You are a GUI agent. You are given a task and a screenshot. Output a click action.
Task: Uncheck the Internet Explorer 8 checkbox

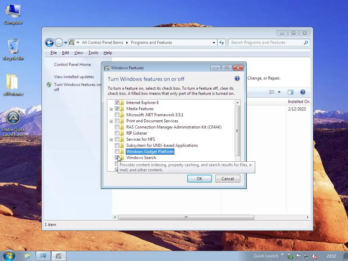click(x=117, y=103)
